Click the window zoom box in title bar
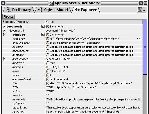 (x=141, y=3)
